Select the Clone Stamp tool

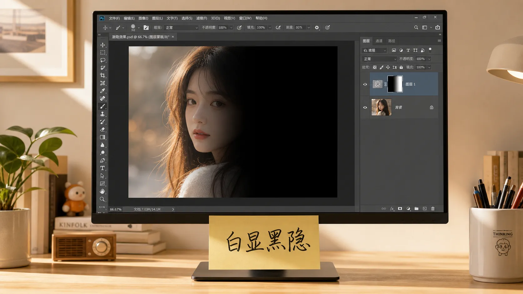pyautogui.click(x=103, y=114)
